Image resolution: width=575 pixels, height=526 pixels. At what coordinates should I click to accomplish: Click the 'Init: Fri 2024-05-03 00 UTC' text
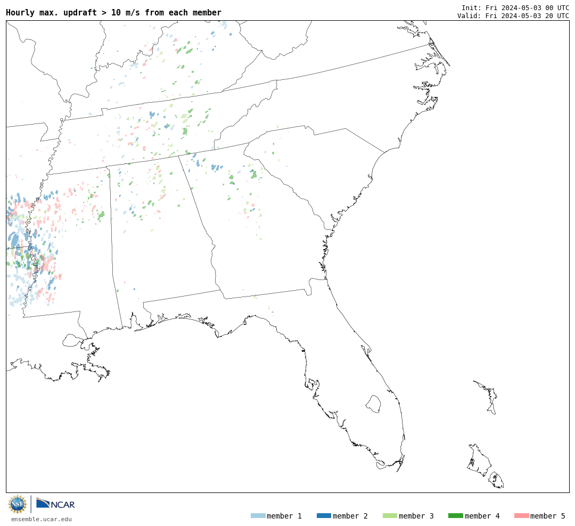pyautogui.click(x=515, y=7)
